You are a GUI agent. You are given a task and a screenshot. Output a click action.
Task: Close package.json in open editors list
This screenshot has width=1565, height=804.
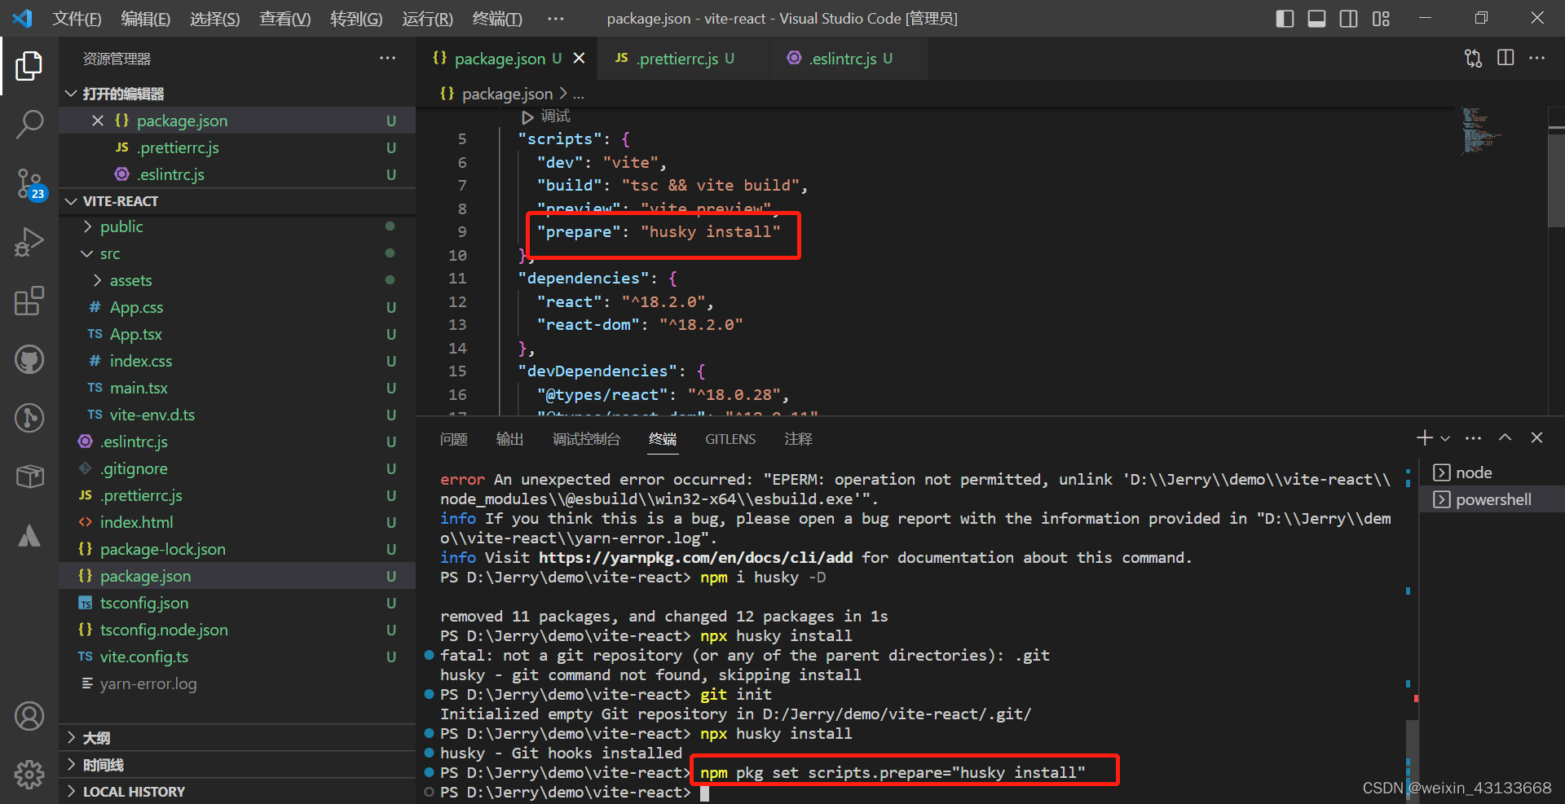tap(98, 121)
